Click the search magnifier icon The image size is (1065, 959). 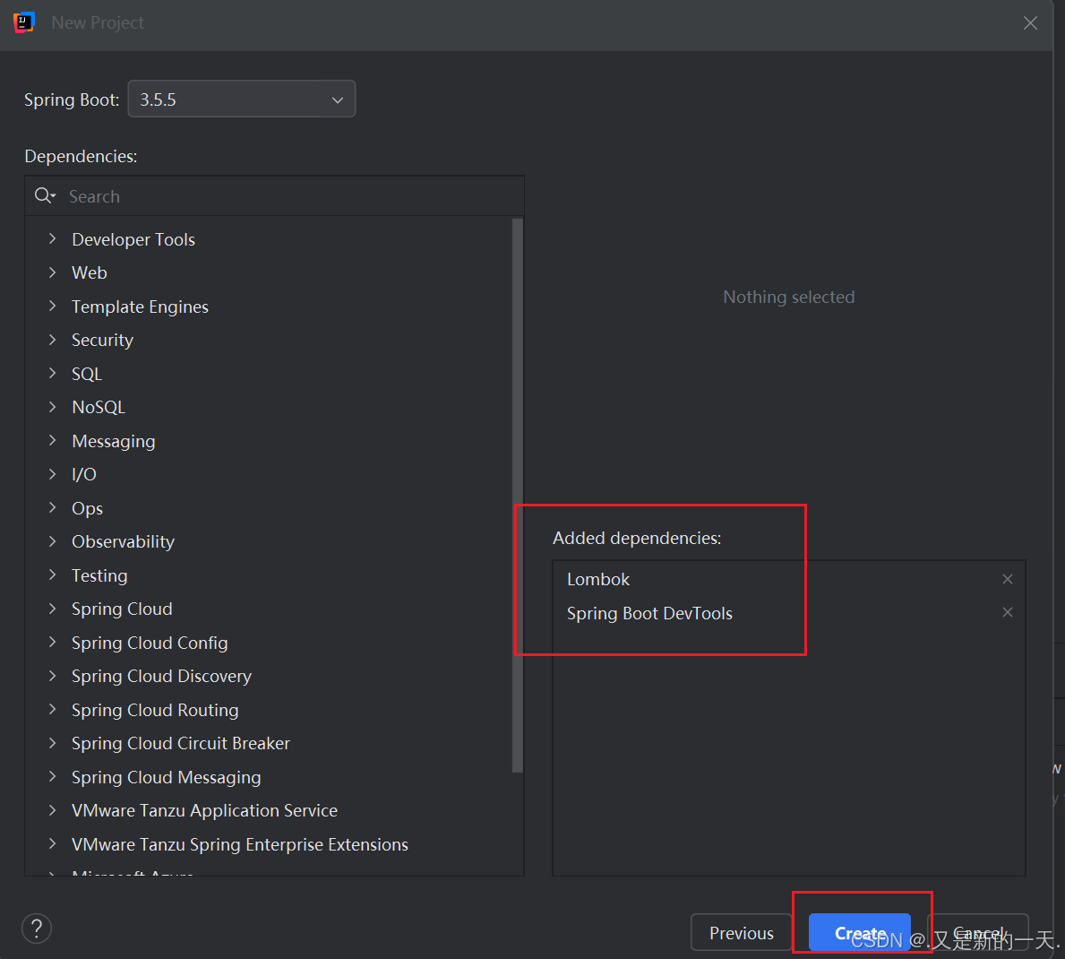click(x=44, y=195)
